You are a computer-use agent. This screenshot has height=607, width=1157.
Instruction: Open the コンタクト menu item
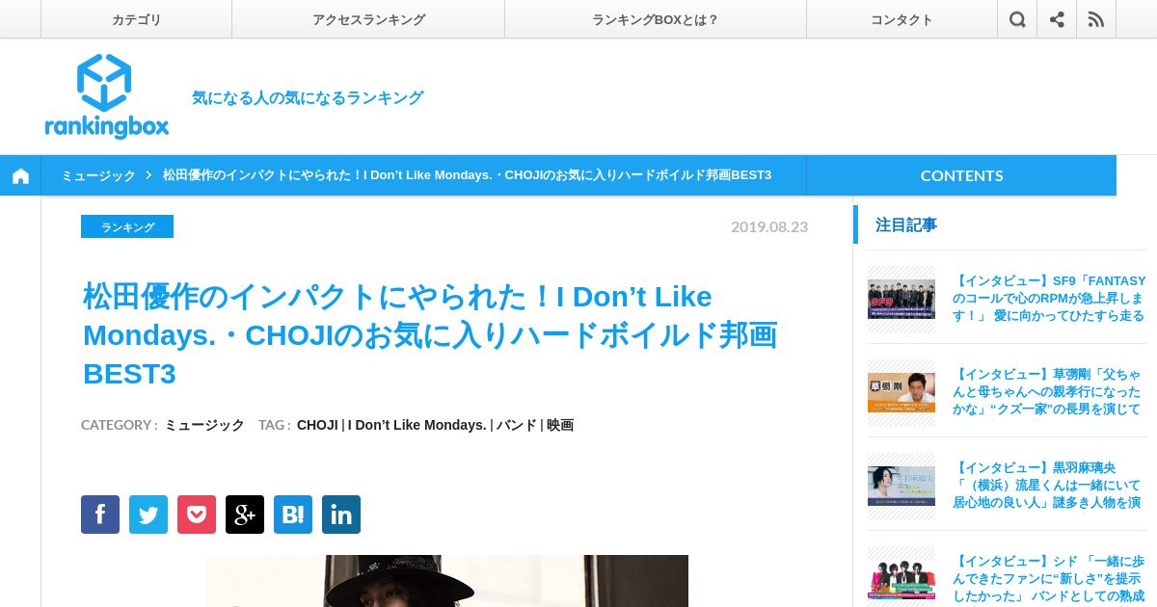coord(901,19)
